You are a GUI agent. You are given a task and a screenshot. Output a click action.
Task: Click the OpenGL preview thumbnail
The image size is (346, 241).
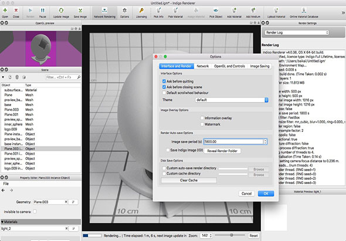[41, 49]
